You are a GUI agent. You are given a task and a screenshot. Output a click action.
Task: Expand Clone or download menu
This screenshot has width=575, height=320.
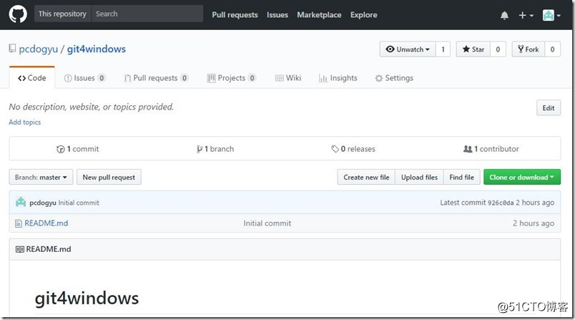click(522, 177)
